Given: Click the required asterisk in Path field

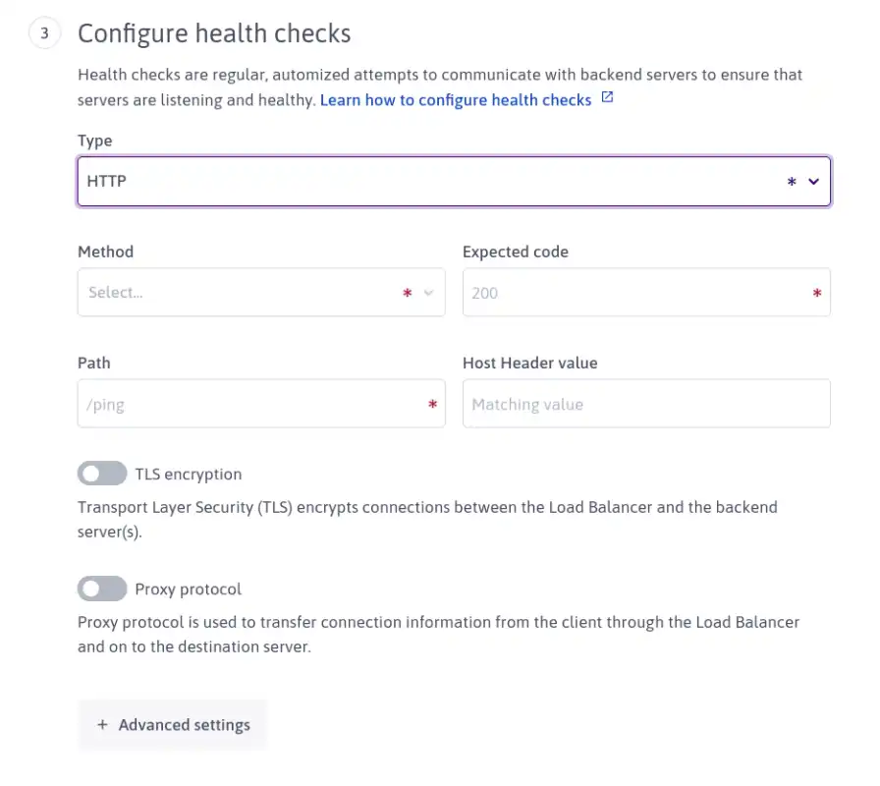Looking at the screenshot, I should tap(432, 404).
